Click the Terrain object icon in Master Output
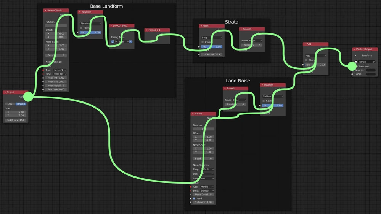The width and height of the screenshot is (381, 214). [x=356, y=62]
